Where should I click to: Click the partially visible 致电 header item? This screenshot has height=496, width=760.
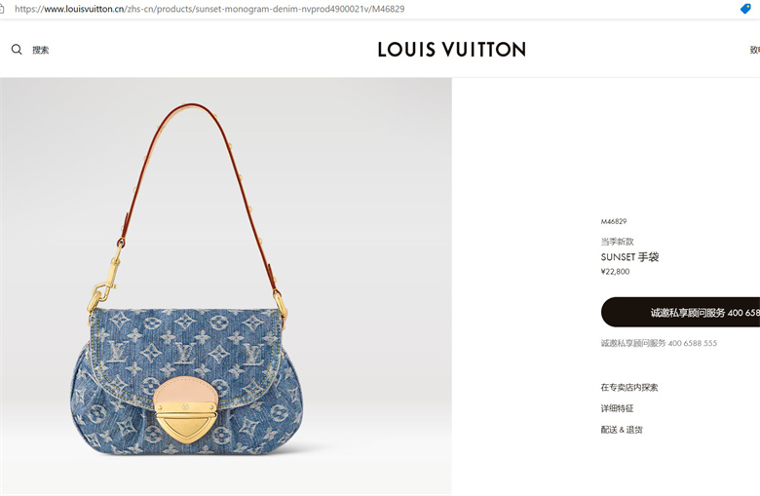pos(755,50)
